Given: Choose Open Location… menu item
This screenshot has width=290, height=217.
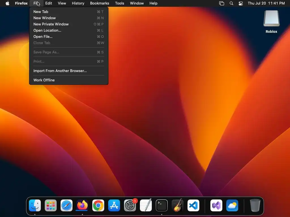Looking at the screenshot, I should pos(69,31).
